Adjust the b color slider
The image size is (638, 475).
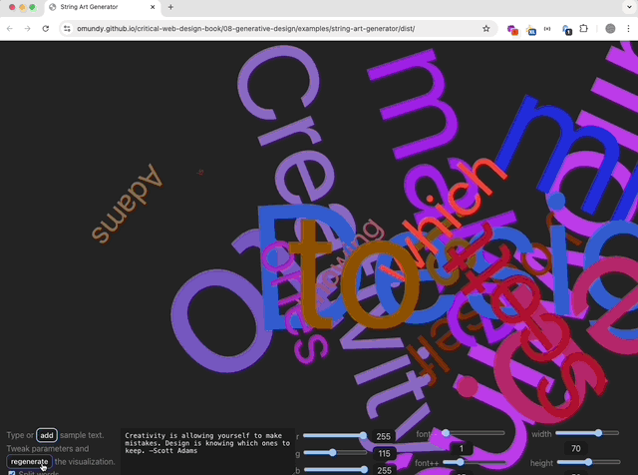(335, 470)
